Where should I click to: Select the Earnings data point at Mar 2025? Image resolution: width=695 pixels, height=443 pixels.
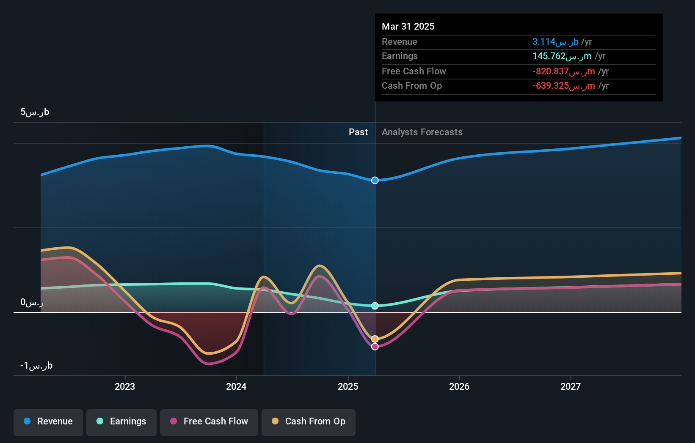(375, 306)
